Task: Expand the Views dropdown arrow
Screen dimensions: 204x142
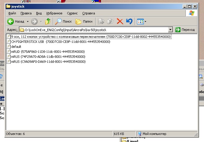Action: (x=146, y=22)
